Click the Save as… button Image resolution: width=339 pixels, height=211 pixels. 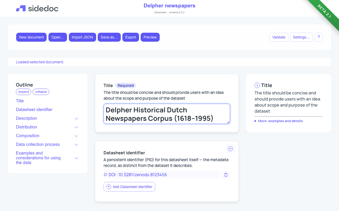(109, 37)
